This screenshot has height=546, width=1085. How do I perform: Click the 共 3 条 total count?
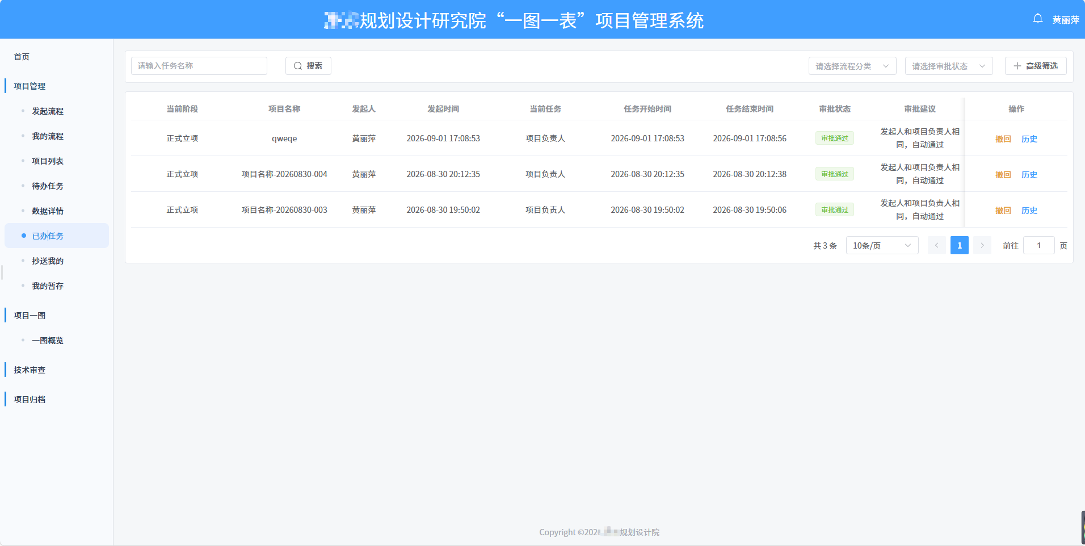point(825,246)
